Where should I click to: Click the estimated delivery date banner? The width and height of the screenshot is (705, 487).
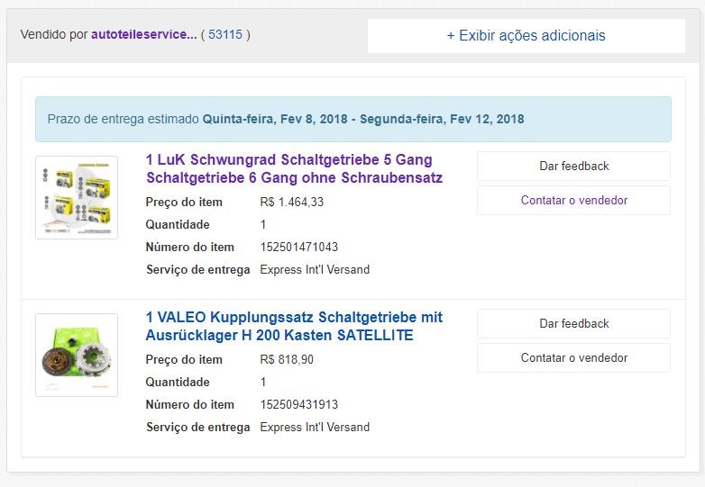pyautogui.click(x=353, y=120)
